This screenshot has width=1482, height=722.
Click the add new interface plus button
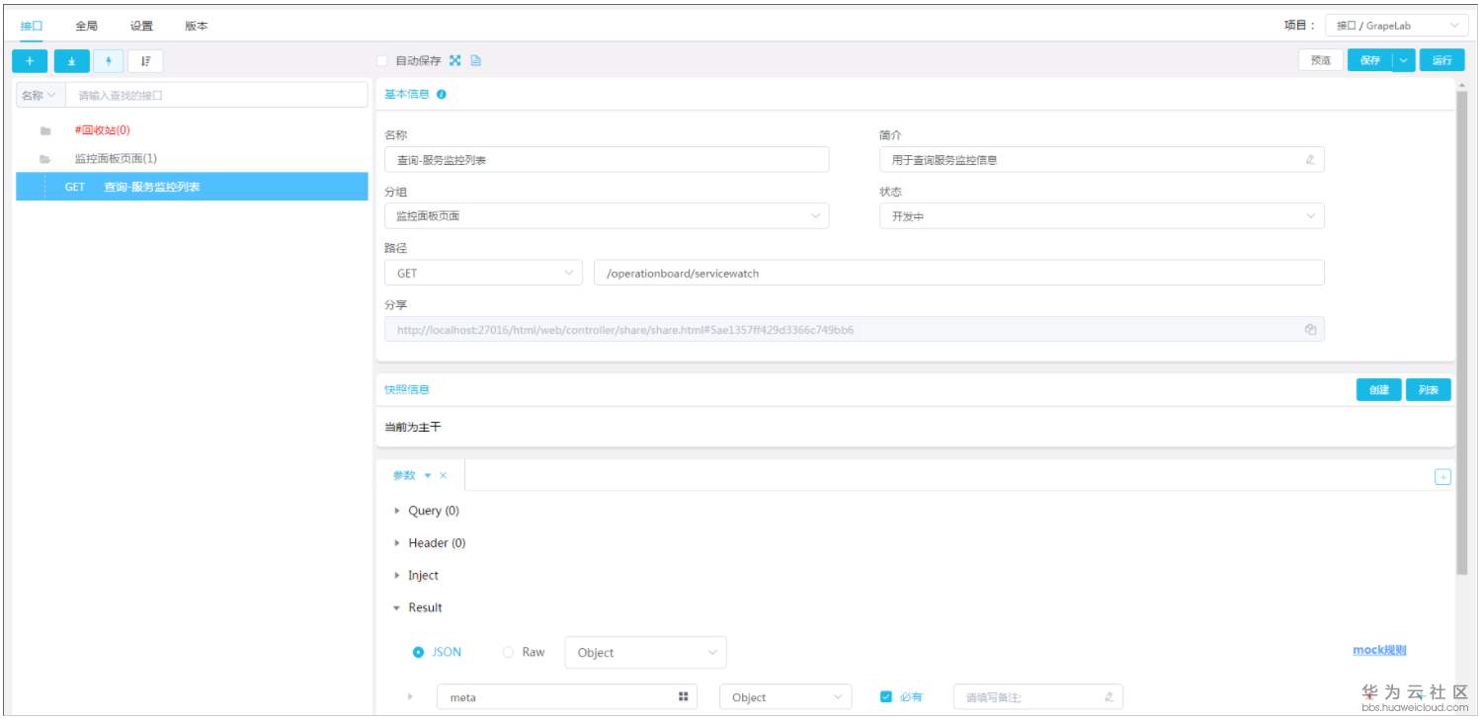(x=30, y=61)
